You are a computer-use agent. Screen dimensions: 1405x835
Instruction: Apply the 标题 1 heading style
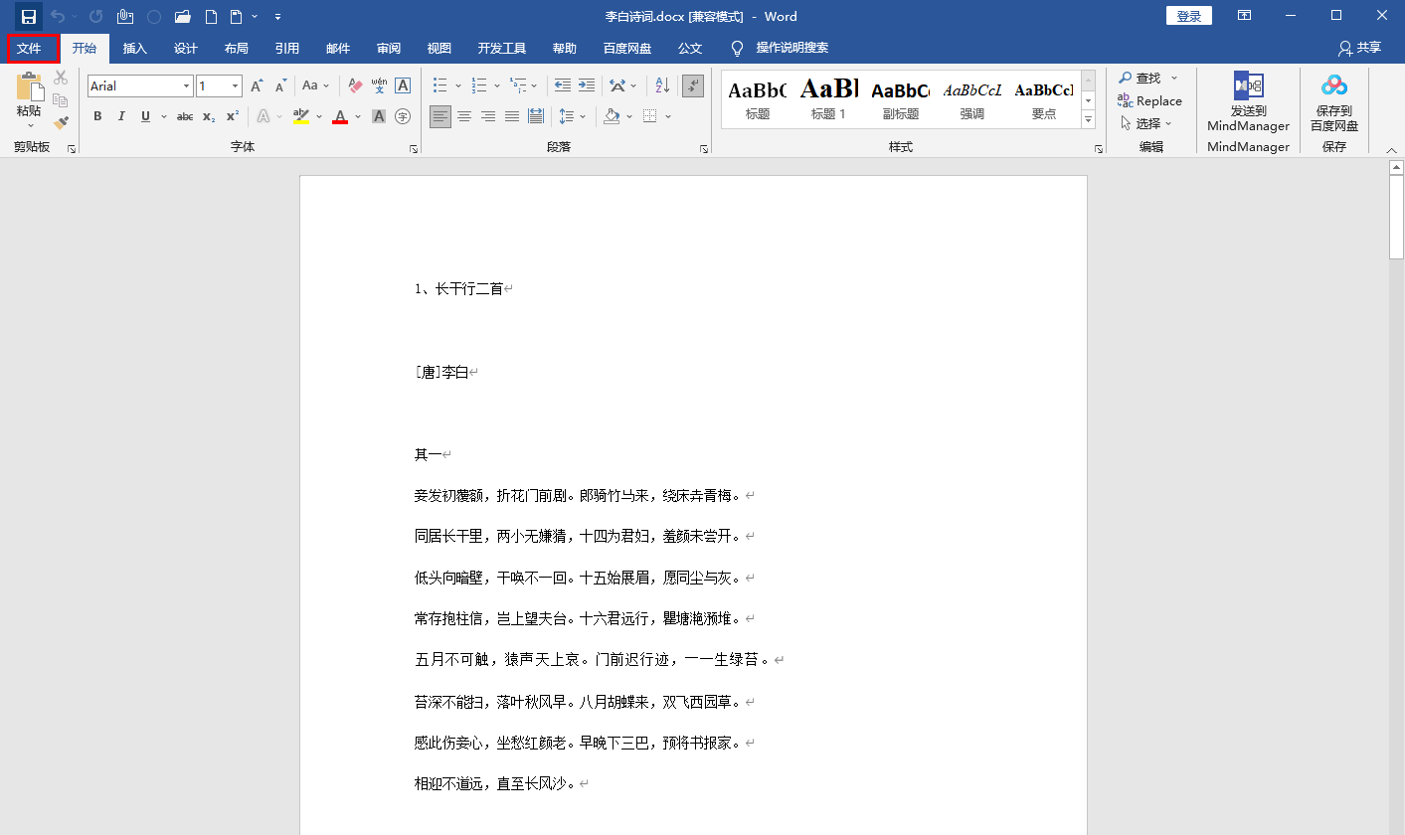[x=828, y=99]
